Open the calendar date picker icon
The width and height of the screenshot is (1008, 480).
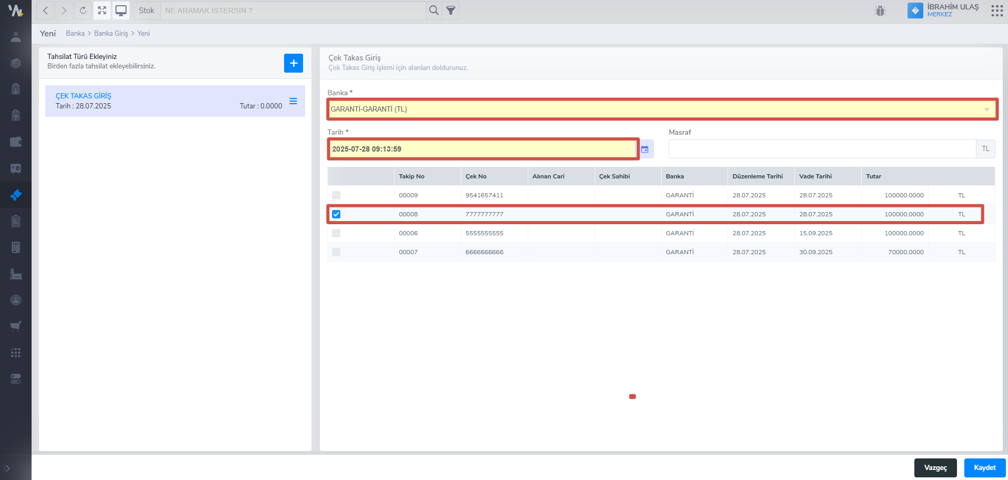click(645, 149)
